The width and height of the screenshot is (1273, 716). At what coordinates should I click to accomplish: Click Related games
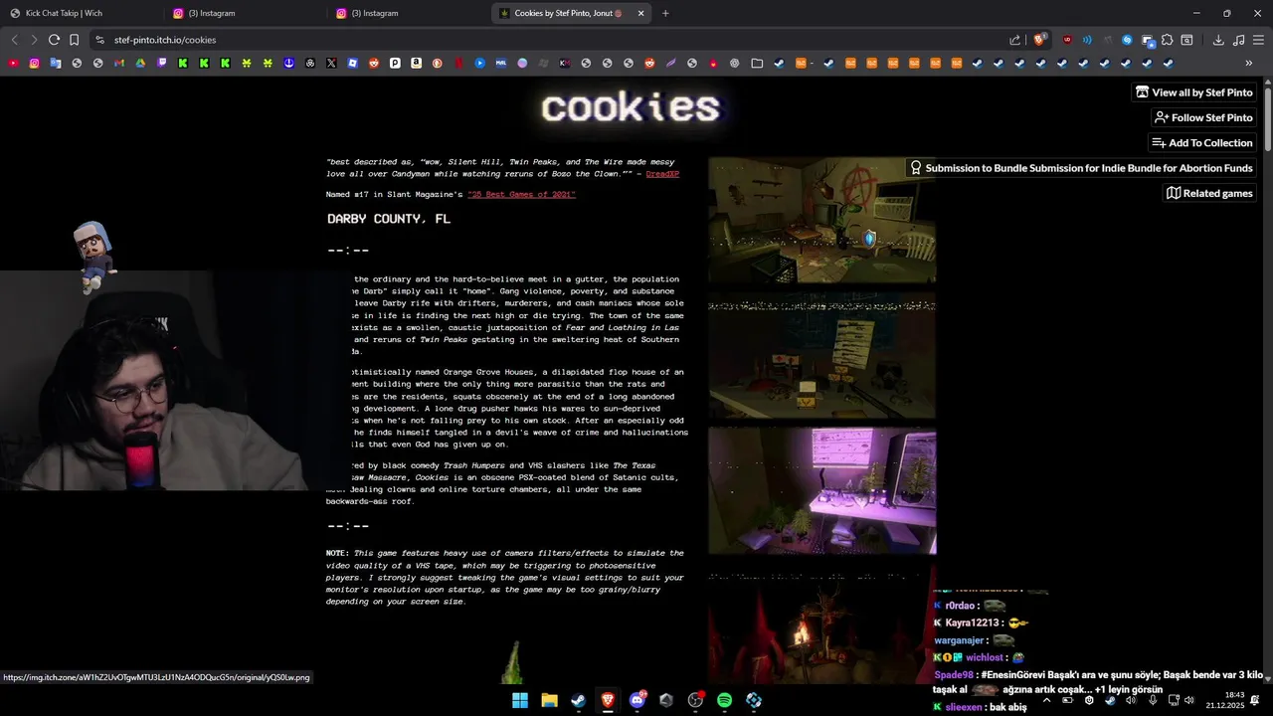click(x=1210, y=193)
